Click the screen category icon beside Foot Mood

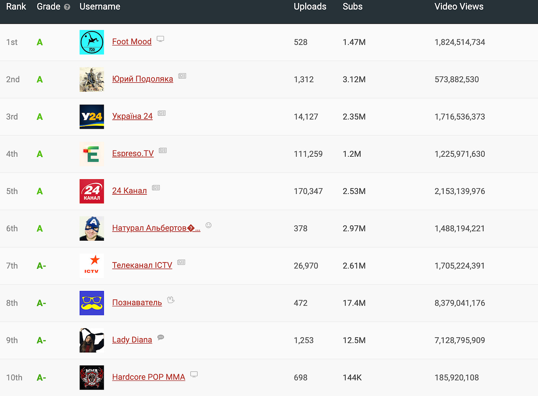coord(160,39)
